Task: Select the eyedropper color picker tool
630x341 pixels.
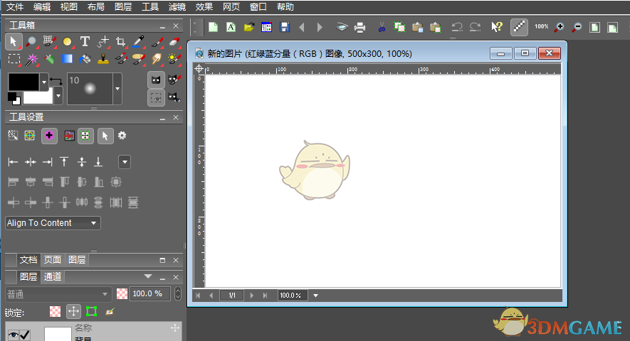Action: 138,41
